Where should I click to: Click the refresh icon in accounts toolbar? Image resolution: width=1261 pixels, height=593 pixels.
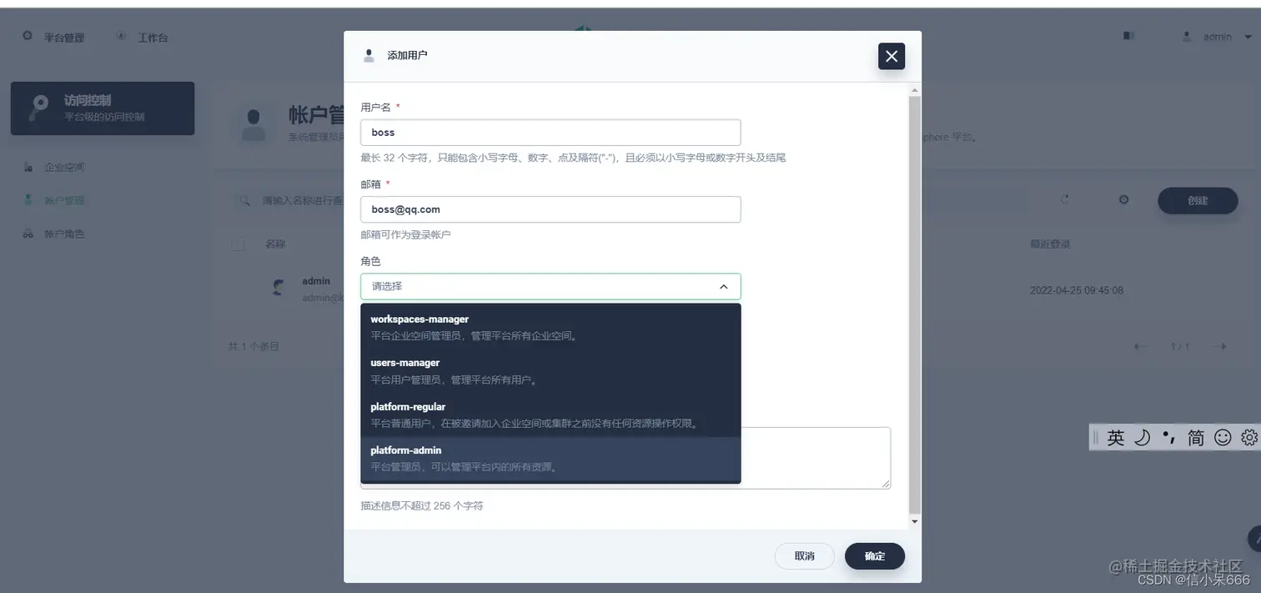(1065, 200)
